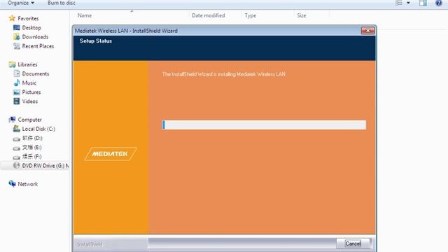
Task: Click the Documents library icon
Action: pos(17,73)
